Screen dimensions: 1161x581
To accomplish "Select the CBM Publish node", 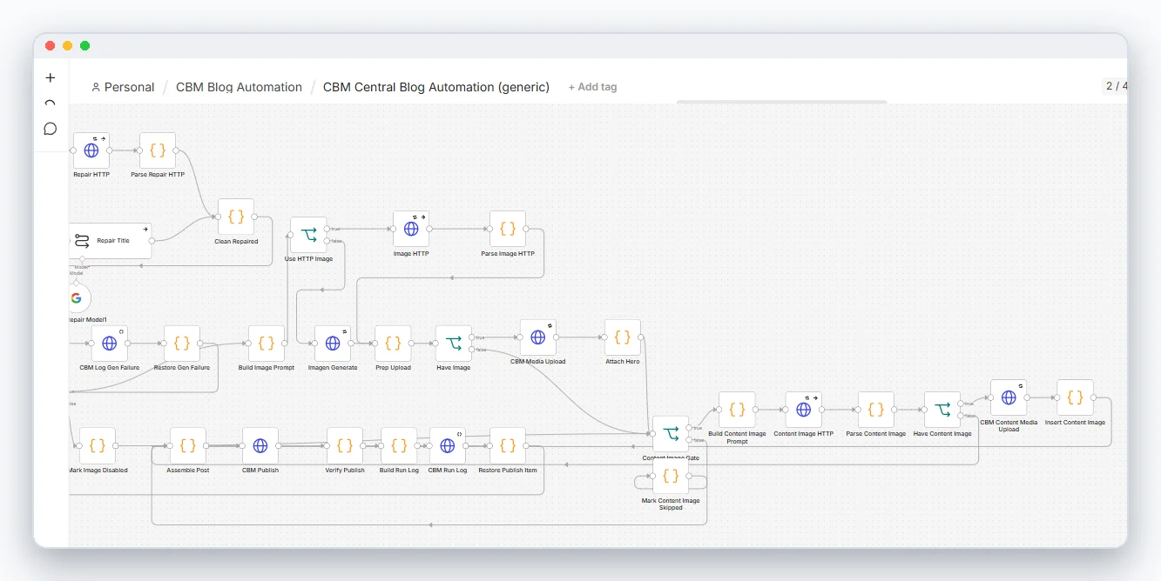I will pyautogui.click(x=260, y=446).
